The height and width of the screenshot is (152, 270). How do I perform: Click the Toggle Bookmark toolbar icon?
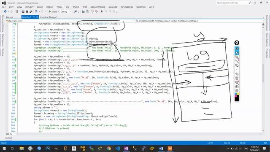tap(102, 11)
